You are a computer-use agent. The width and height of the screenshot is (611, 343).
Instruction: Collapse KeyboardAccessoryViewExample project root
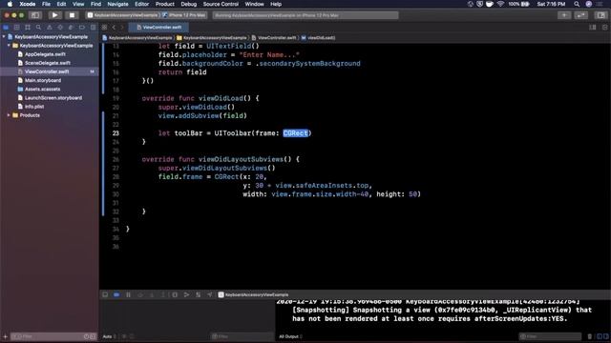tap(4, 36)
